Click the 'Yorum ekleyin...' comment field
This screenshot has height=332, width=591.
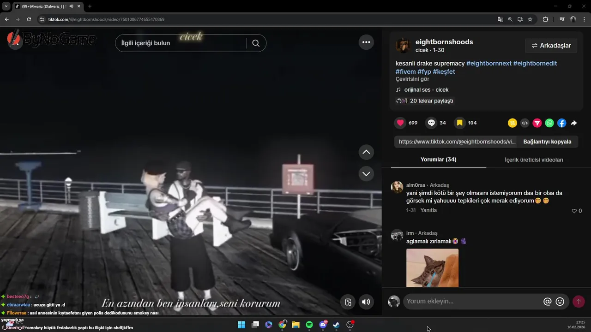(472, 302)
